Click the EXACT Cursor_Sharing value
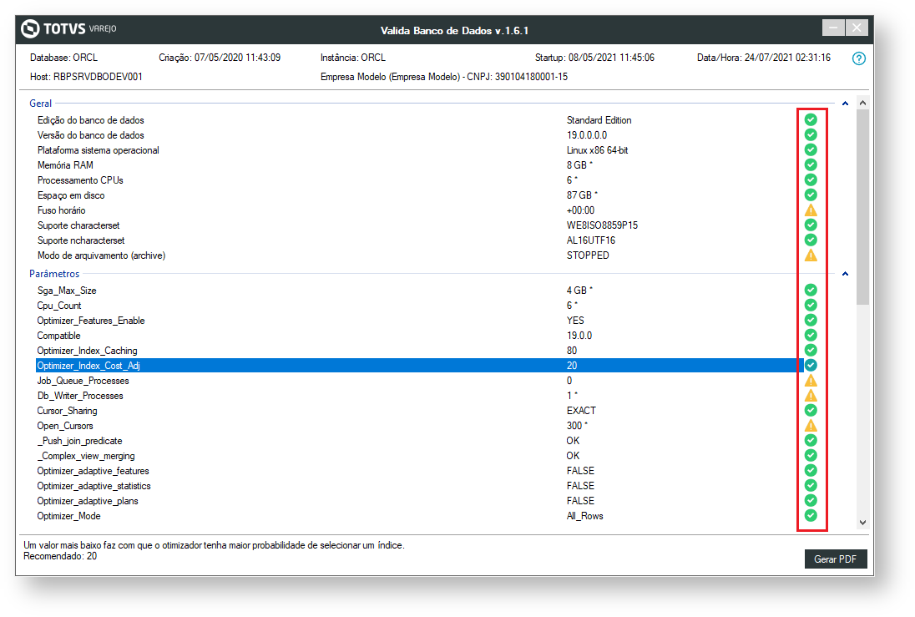 click(581, 411)
